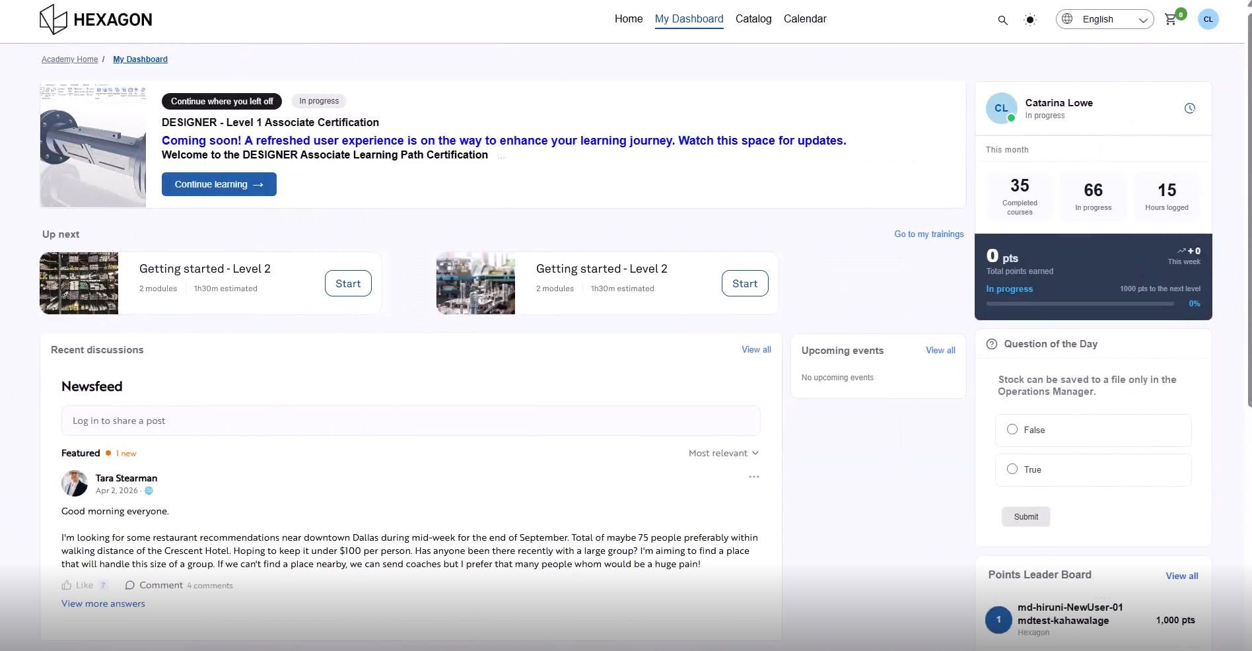Click the In progress status badge

pos(319,101)
